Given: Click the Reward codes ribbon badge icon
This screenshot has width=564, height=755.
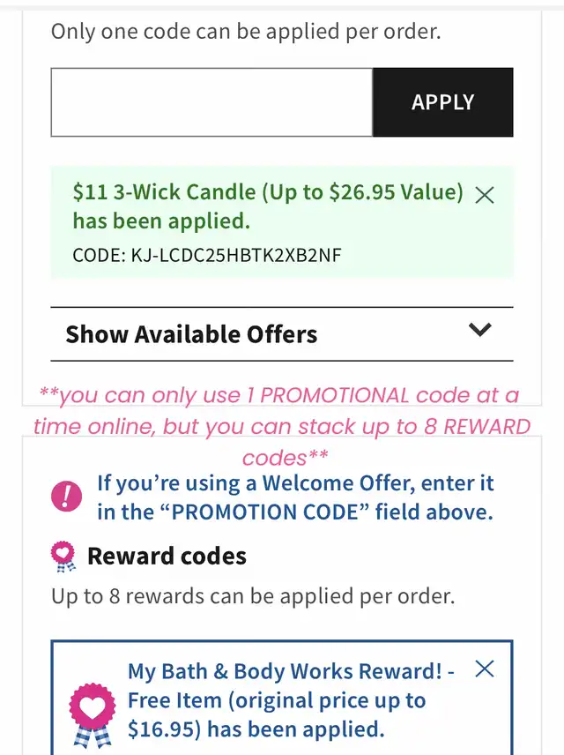Looking at the screenshot, I should 63,557.
